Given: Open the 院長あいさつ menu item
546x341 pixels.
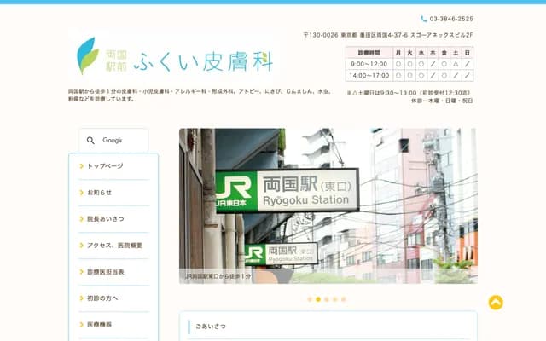Looking at the screenshot, I should point(105,219).
